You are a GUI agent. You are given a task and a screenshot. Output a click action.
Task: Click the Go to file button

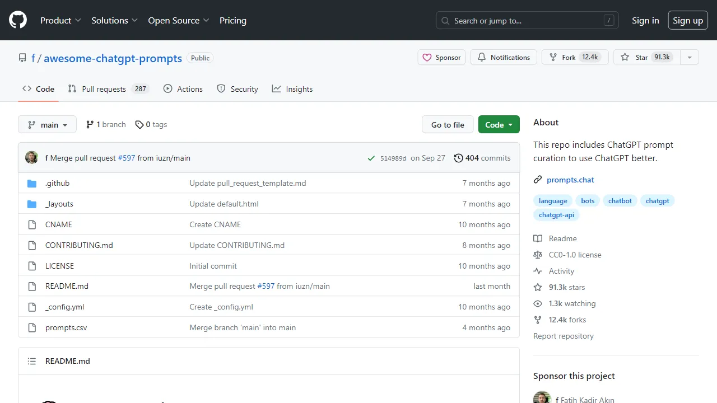(448, 125)
